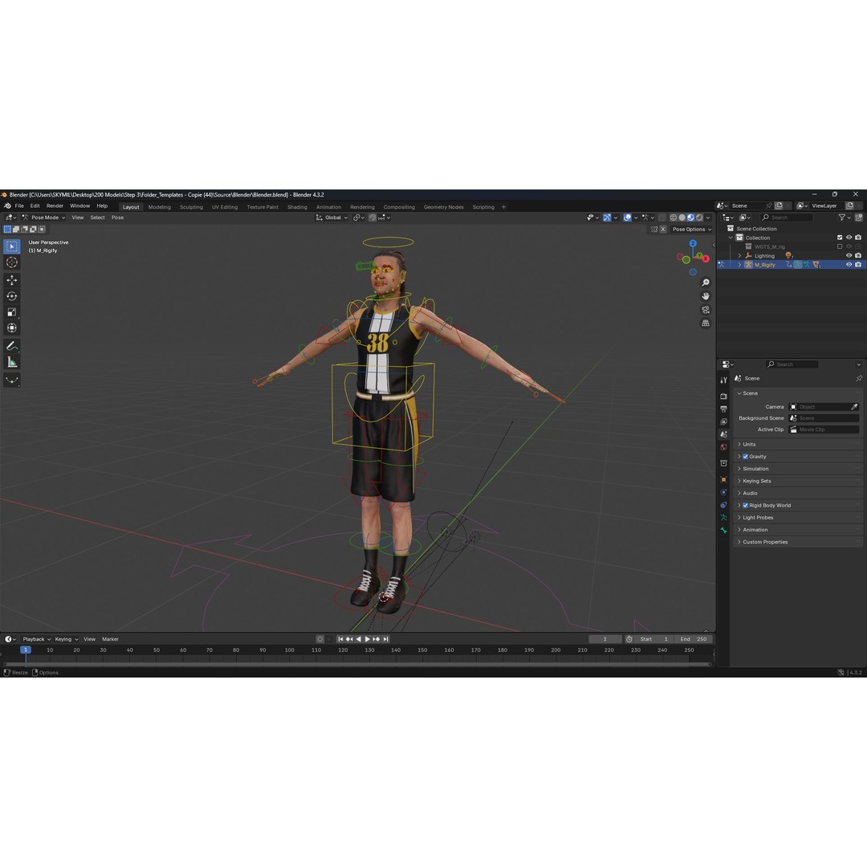Toggle the Gravity checkbox
This screenshot has height=867, width=867.
745,457
